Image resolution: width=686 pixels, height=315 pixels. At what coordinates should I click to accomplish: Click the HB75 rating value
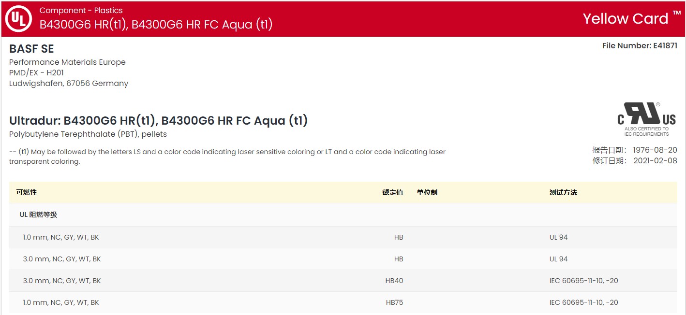(394, 302)
